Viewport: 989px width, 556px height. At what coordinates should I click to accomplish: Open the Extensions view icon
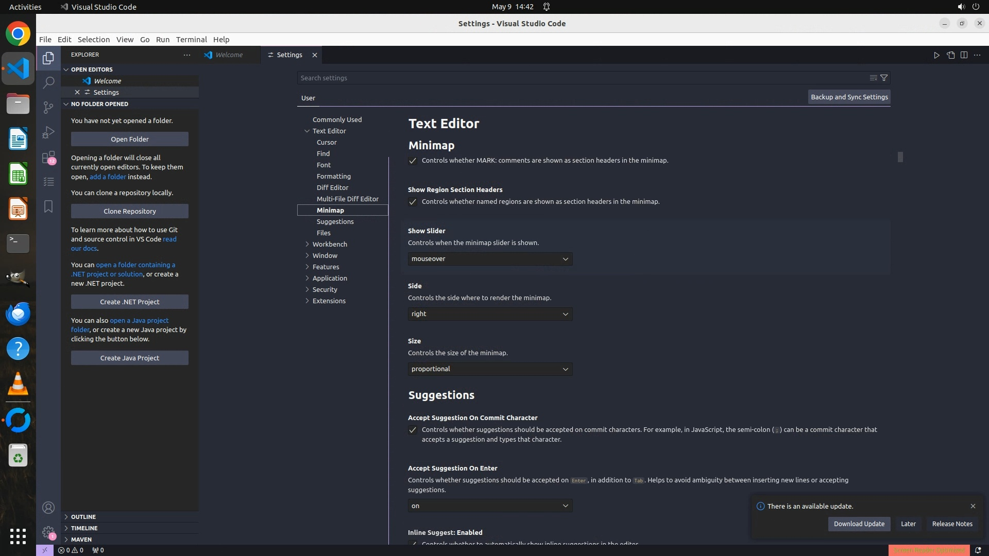[48, 157]
